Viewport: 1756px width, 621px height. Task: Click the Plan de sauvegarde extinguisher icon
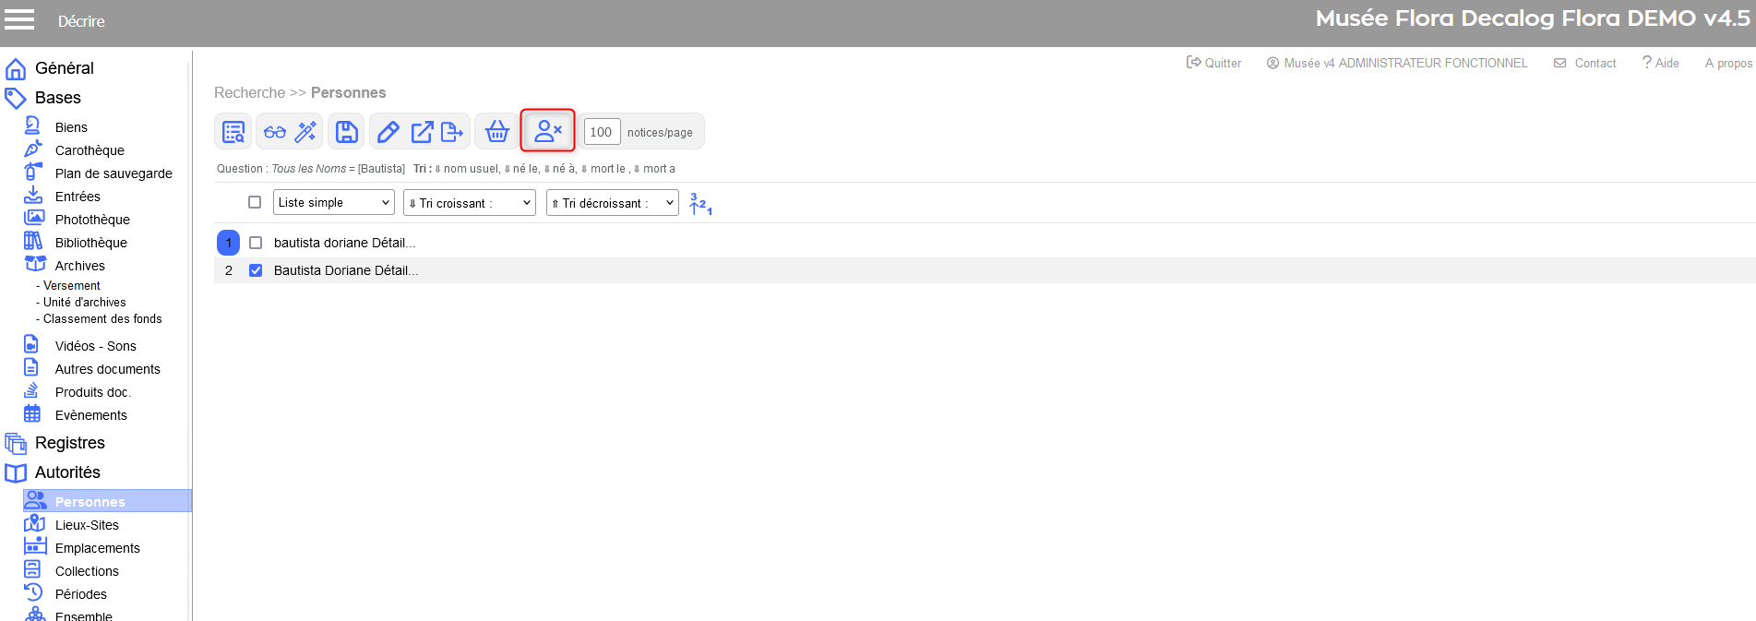coord(33,172)
